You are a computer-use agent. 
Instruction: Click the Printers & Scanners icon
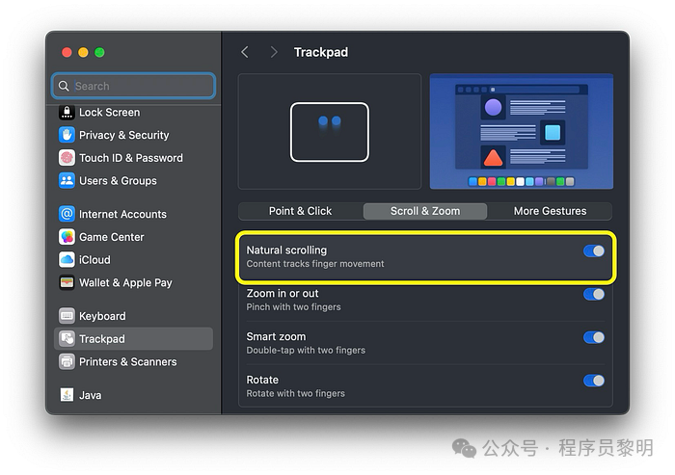point(67,361)
